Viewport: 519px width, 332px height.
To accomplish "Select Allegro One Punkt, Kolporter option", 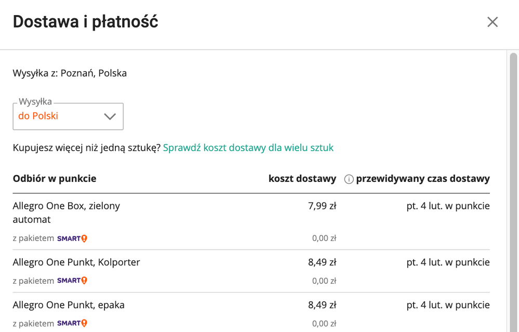I will click(251, 271).
